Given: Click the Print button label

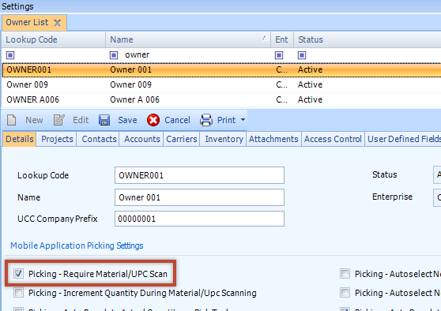Looking at the screenshot, I should 226,120.
